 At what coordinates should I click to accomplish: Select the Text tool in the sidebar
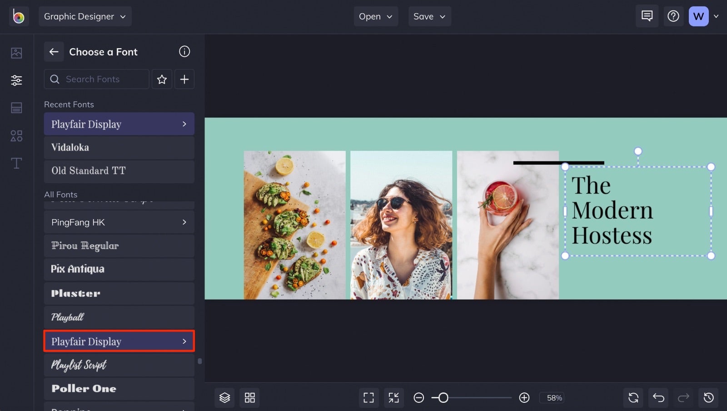pyautogui.click(x=16, y=163)
